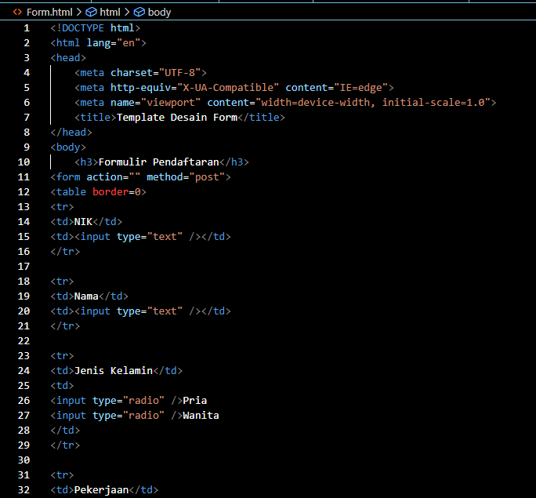
Task: Select the body breadcrumb segment
Action: [x=159, y=13]
